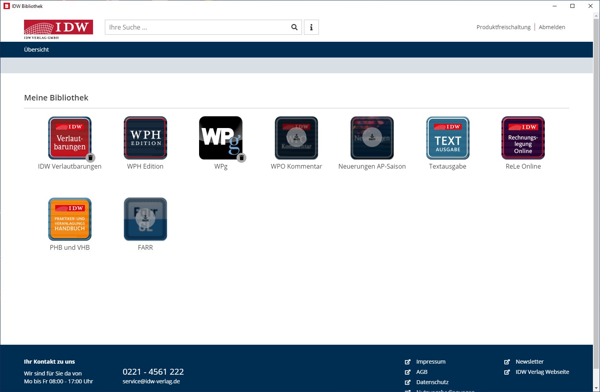Close the IDW Bibliothek window
The image size is (600, 392).
tap(591, 6)
